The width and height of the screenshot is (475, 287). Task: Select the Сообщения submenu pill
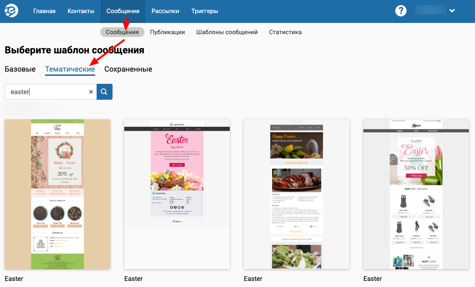click(x=122, y=32)
